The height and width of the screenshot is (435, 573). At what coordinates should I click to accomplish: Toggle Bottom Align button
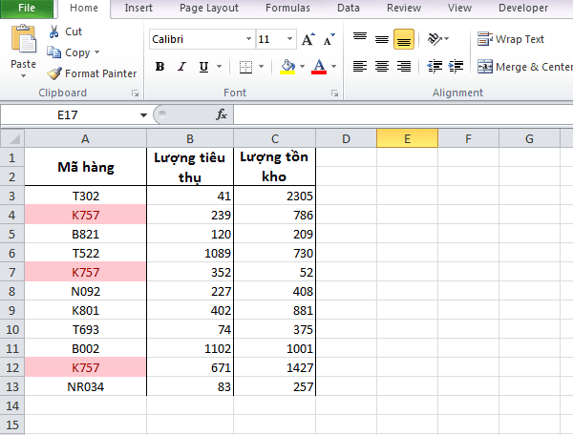[404, 39]
